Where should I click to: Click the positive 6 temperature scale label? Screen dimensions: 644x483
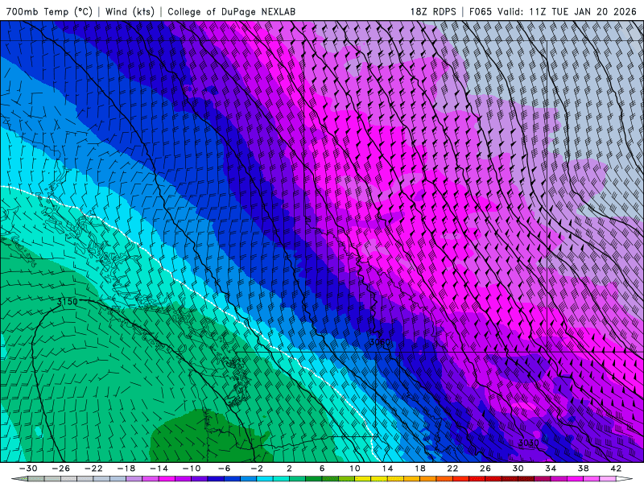322,469
